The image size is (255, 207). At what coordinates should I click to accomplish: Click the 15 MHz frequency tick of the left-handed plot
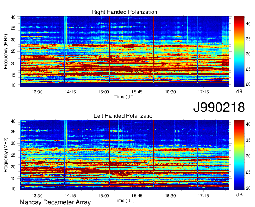[x=13, y=178]
